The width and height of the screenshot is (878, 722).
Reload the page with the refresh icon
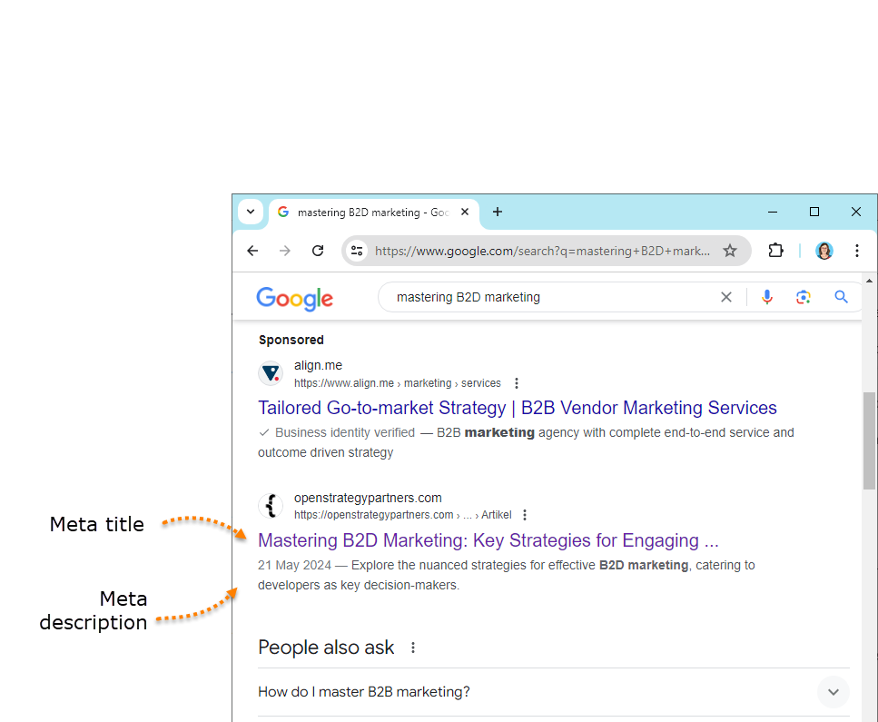point(318,251)
